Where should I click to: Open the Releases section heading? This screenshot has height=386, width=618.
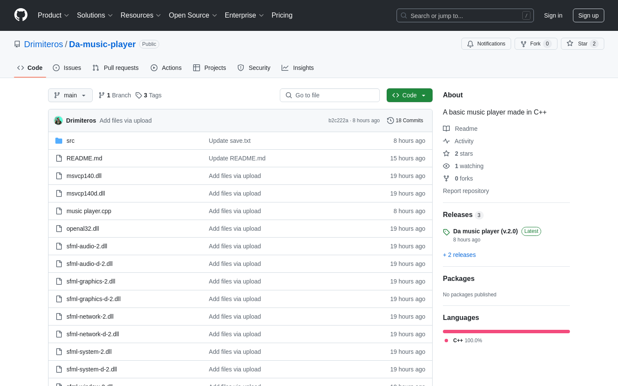(x=457, y=215)
